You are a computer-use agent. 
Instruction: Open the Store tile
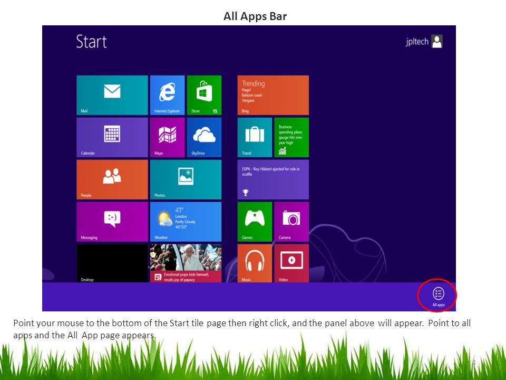pos(204,95)
